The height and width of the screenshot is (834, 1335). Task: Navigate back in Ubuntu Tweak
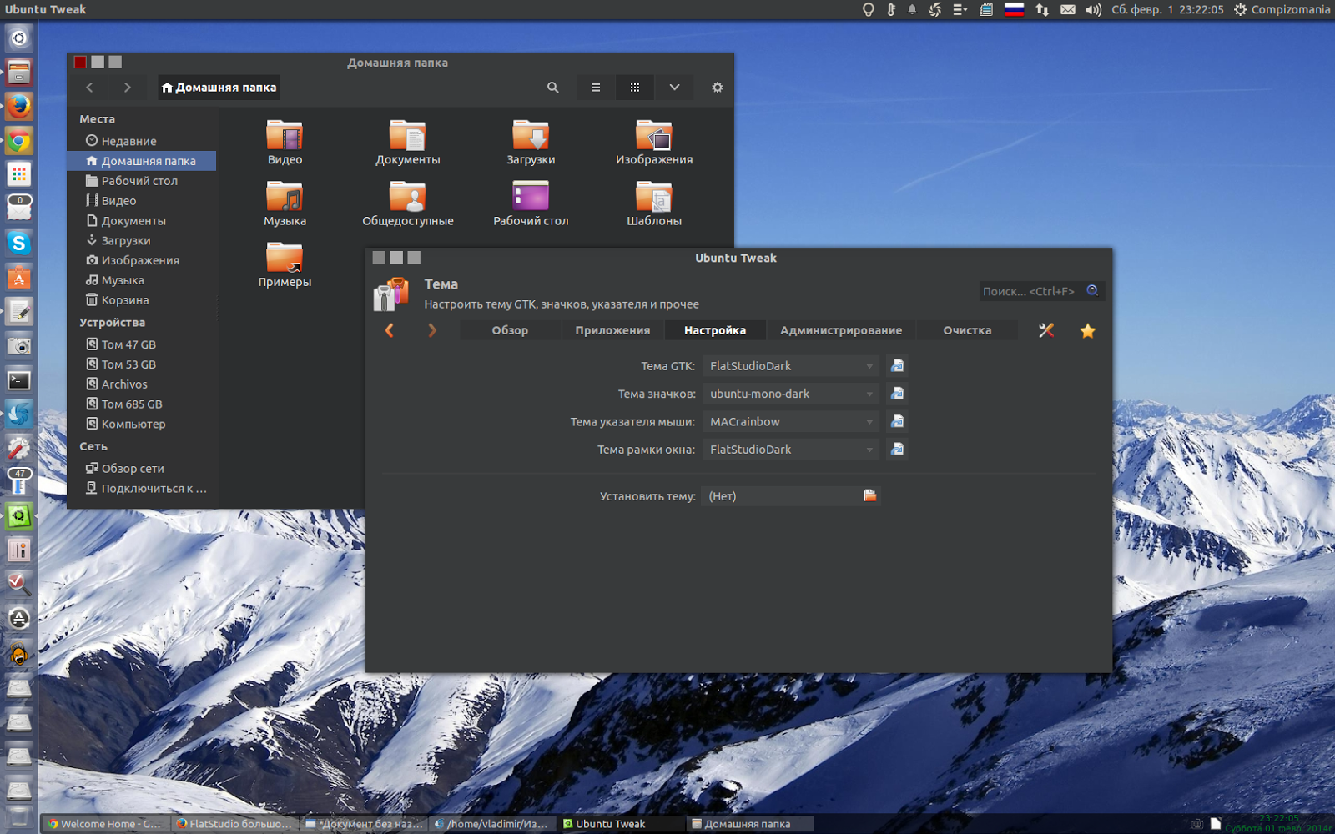(x=389, y=330)
